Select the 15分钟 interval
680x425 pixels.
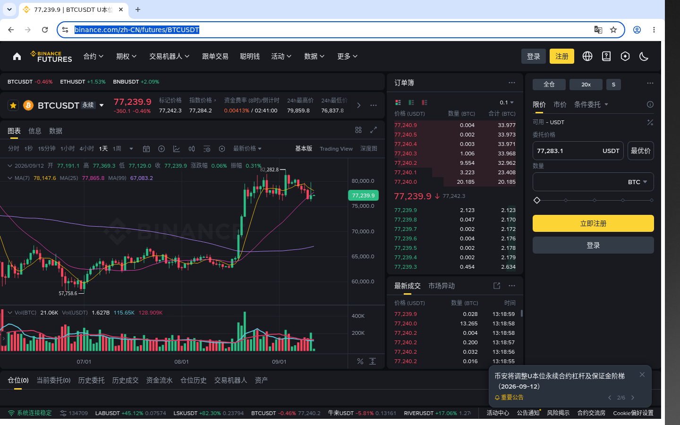(x=47, y=149)
